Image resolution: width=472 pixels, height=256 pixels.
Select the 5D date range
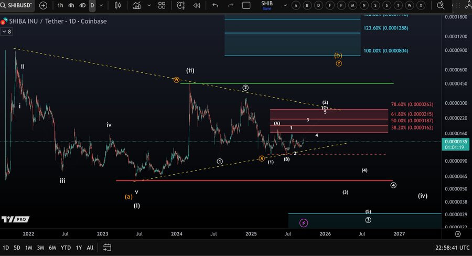(x=17, y=248)
